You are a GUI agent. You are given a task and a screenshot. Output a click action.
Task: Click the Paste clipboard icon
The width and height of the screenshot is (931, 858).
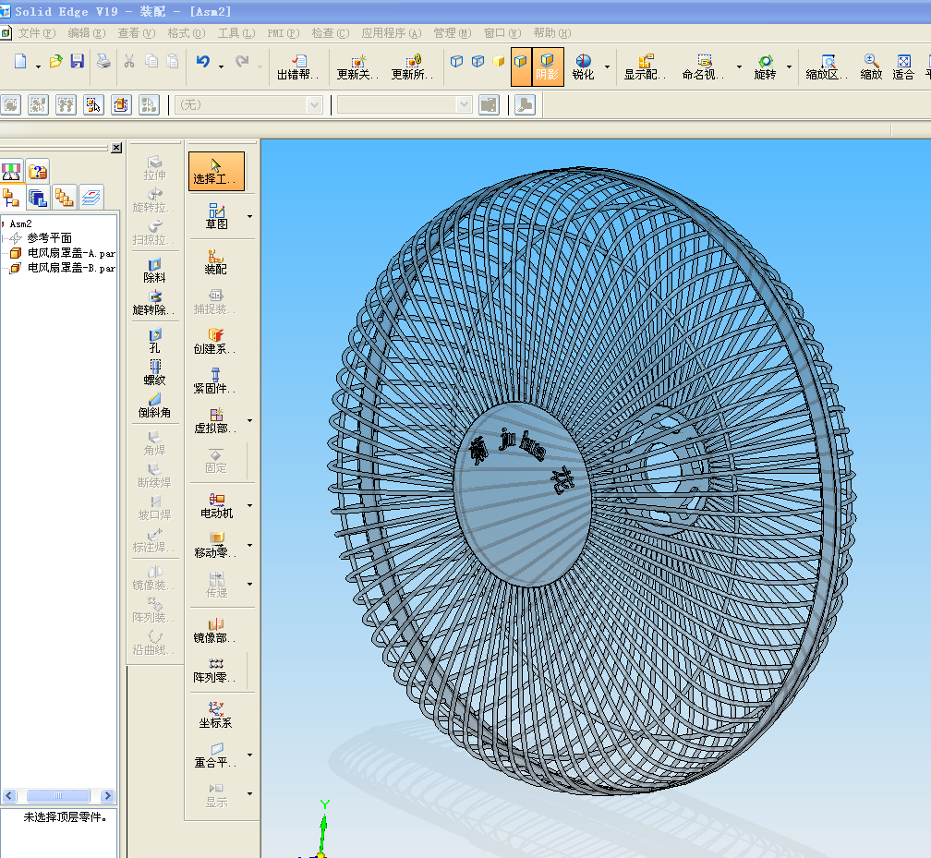tap(172, 61)
